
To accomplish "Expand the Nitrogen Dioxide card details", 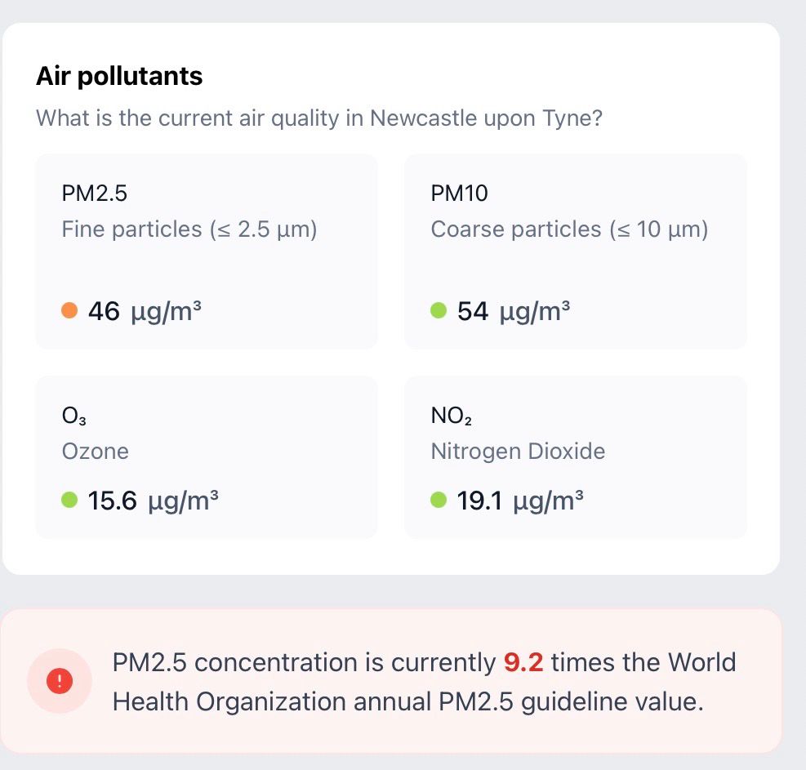I will coord(575,456).
